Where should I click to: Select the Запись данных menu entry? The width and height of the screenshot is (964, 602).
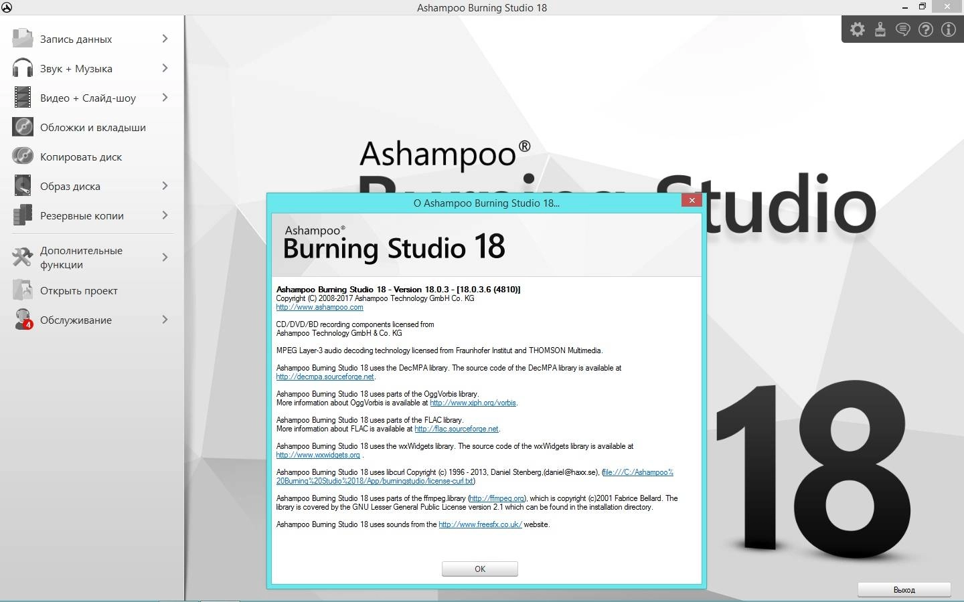(x=92, y=39)
